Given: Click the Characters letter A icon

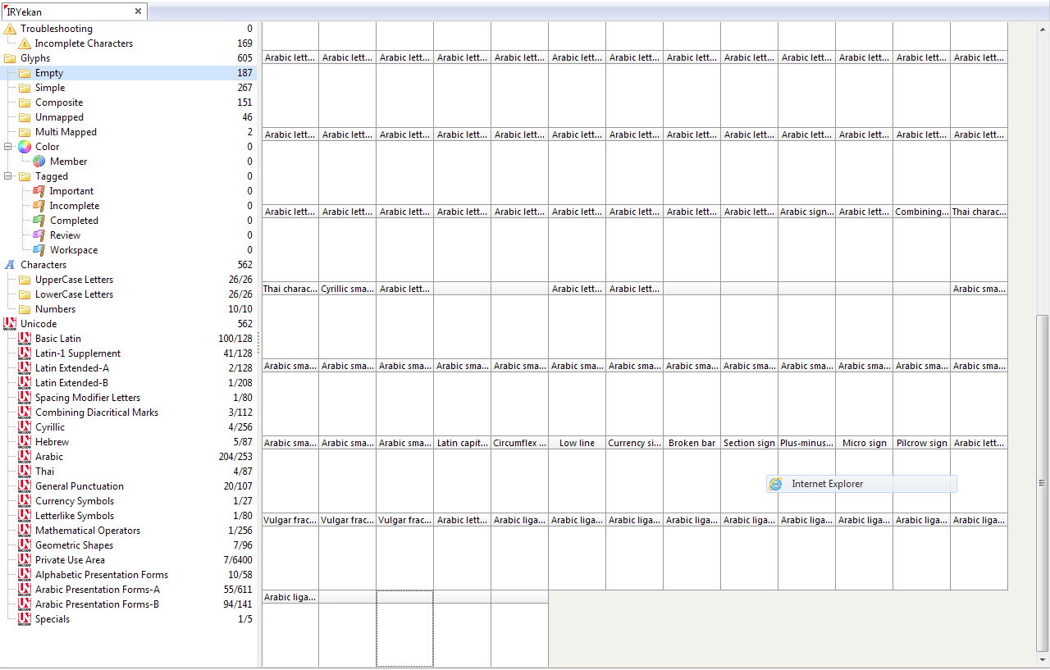Looking at the screenshot, I should click(10, 265).
